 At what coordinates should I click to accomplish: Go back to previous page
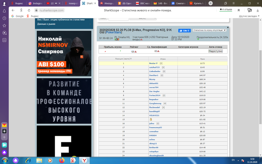(x=13, y=10)
